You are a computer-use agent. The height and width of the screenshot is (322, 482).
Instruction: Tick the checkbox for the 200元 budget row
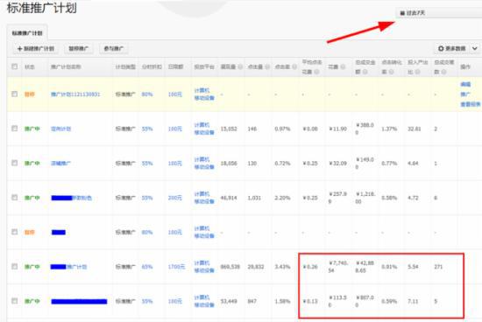point(14,198)
